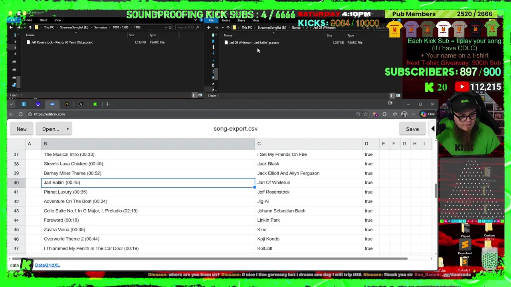Switch left Explorer to details view icon

tap(194, 95)
